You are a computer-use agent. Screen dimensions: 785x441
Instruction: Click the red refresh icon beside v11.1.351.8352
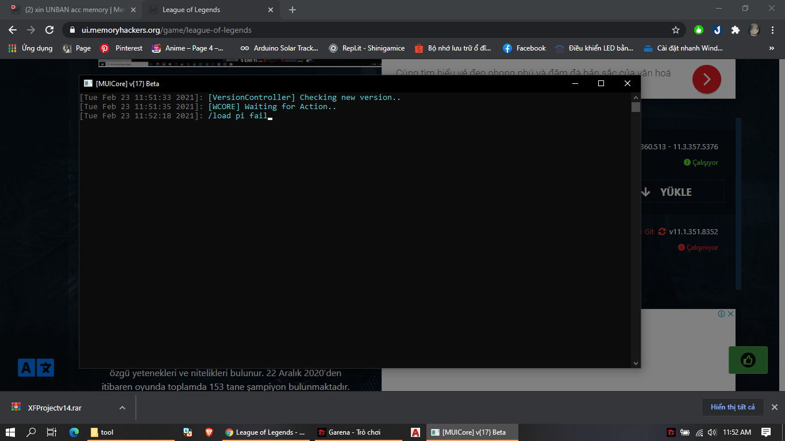point(662,231)
